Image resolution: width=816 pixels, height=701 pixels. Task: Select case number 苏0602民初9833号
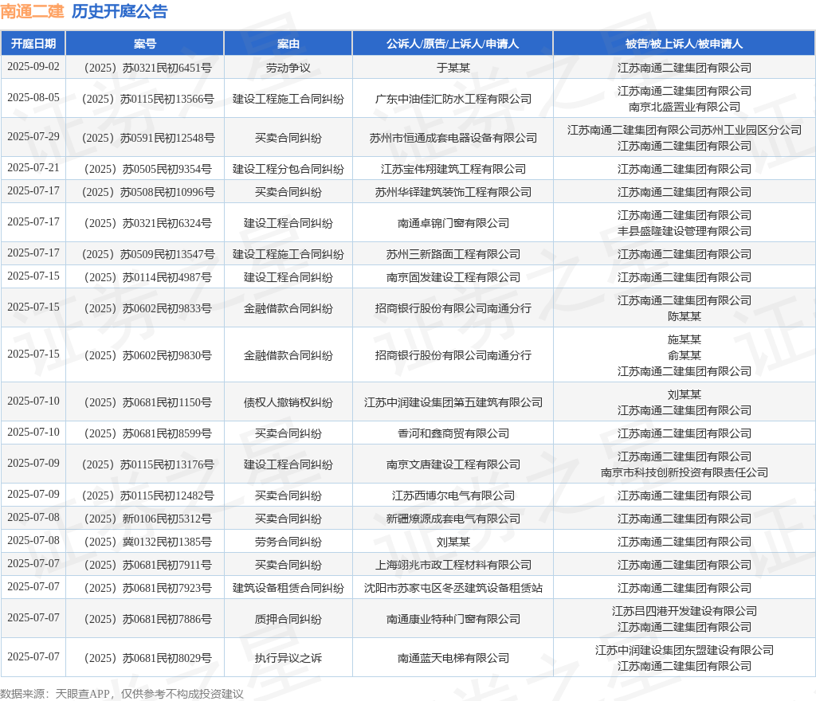[147, 308]
